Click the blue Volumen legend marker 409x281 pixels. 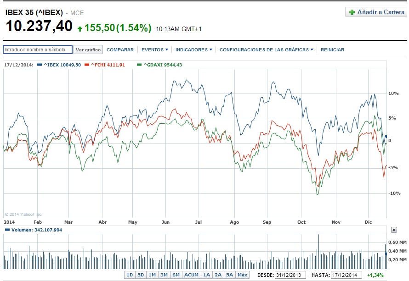(7, 230)
